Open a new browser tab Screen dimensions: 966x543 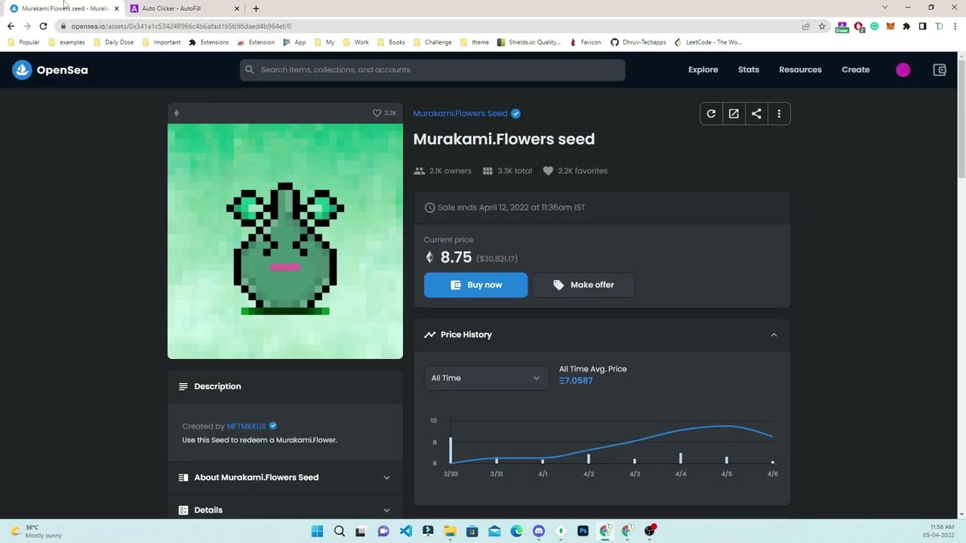(256, 8)
